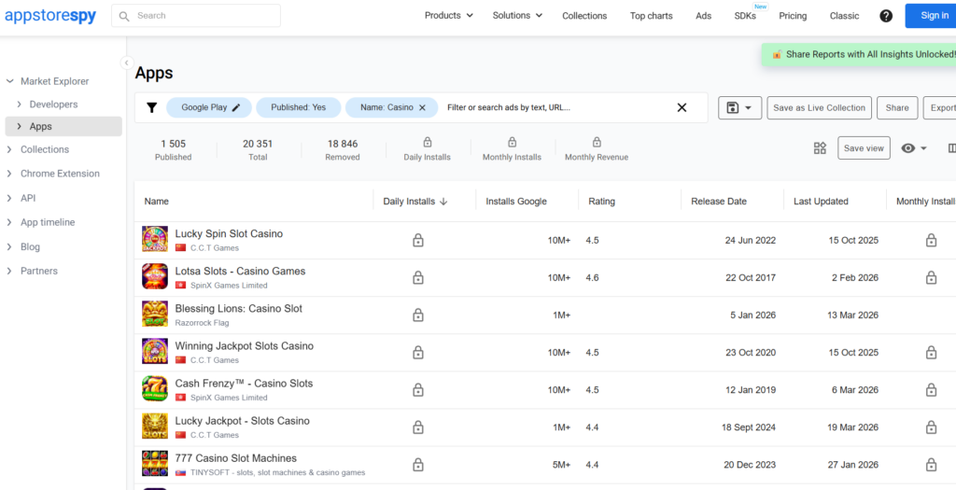Go to the Ads page
This screenshot has height=490, width=956.
[x=704, y=16]
